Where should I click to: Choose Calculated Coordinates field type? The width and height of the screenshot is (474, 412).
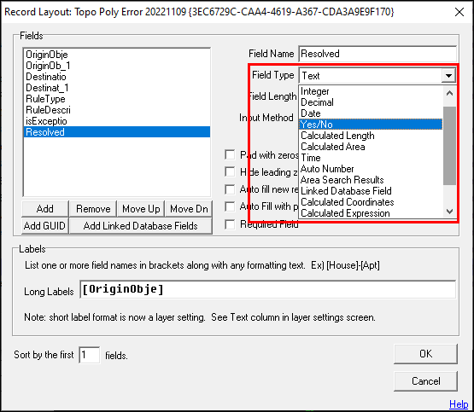click(371, 202)
